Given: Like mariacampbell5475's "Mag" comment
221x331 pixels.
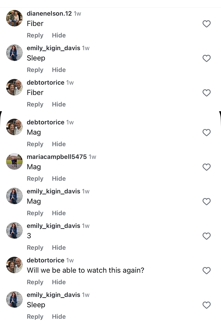Looking at the screenshot, I should pyautogui.click(x=206, y=167).
